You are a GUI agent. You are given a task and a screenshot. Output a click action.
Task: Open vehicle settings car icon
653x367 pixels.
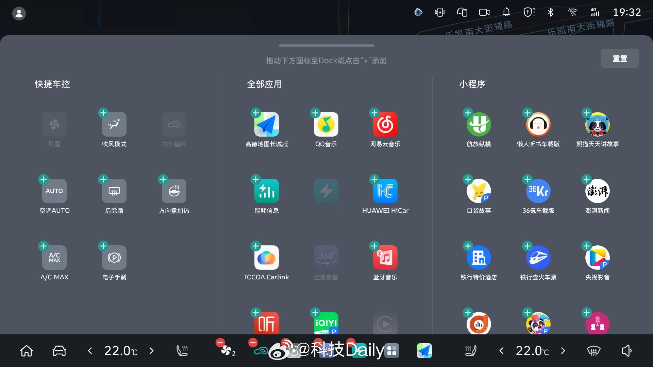coord(59,351)
